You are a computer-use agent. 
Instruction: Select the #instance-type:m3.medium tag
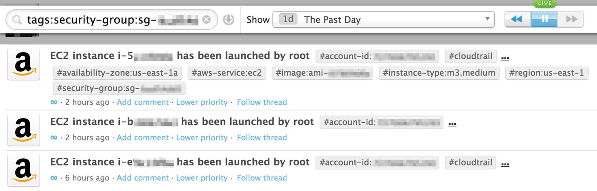click(x=439, y=73)
